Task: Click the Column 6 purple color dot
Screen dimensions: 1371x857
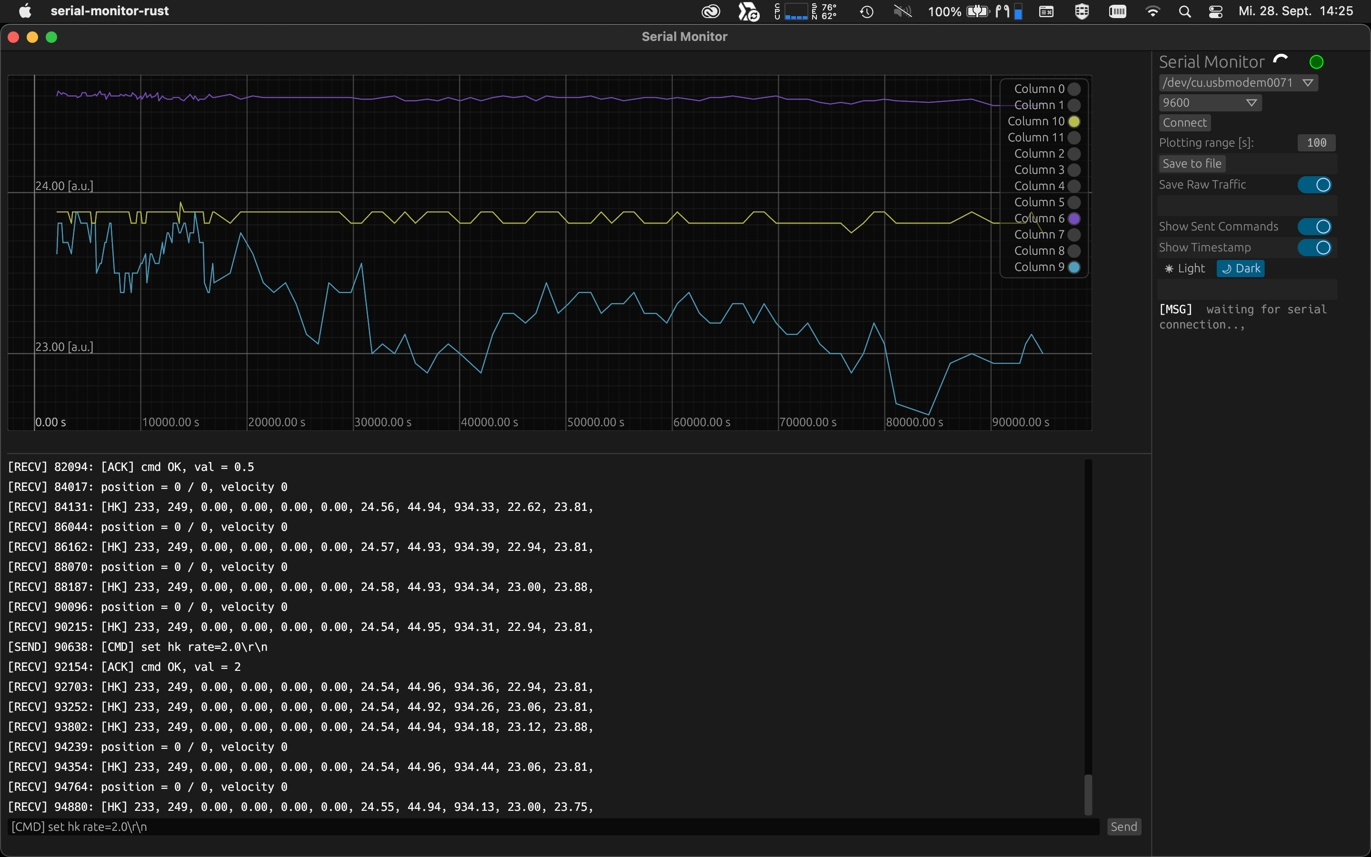Action: click(1075, 218)
